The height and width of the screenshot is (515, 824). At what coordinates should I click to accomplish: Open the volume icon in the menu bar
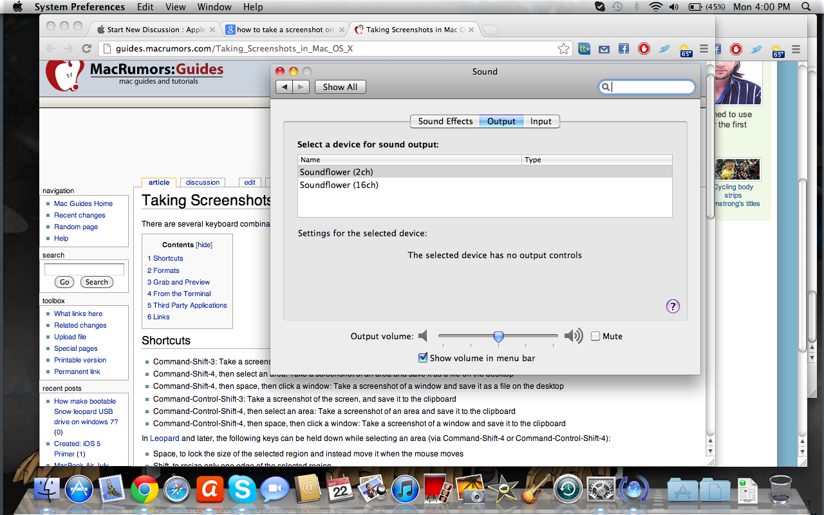click(x=674, y=7)
